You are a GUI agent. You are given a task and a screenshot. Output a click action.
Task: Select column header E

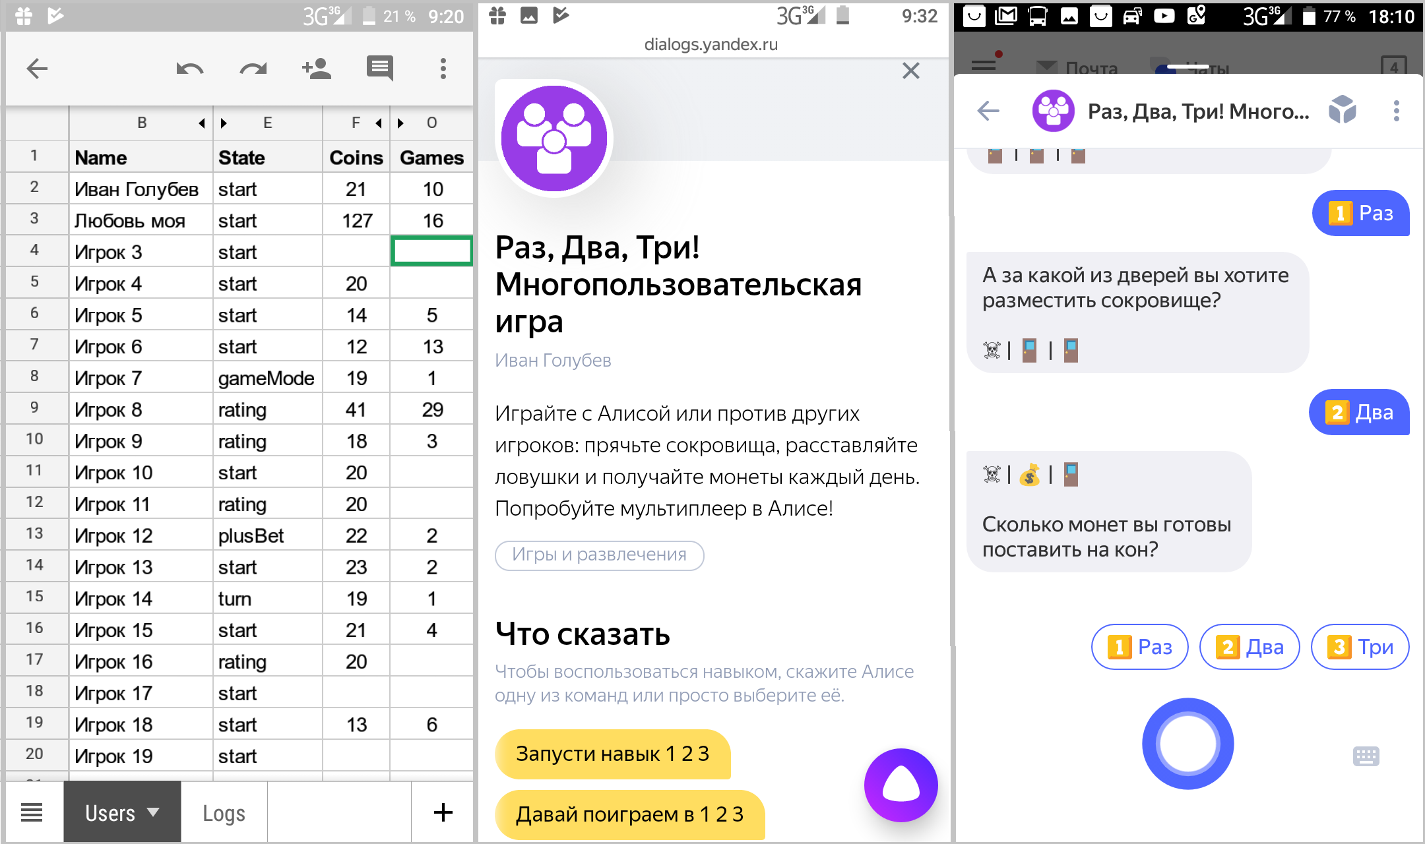(268, 123)
